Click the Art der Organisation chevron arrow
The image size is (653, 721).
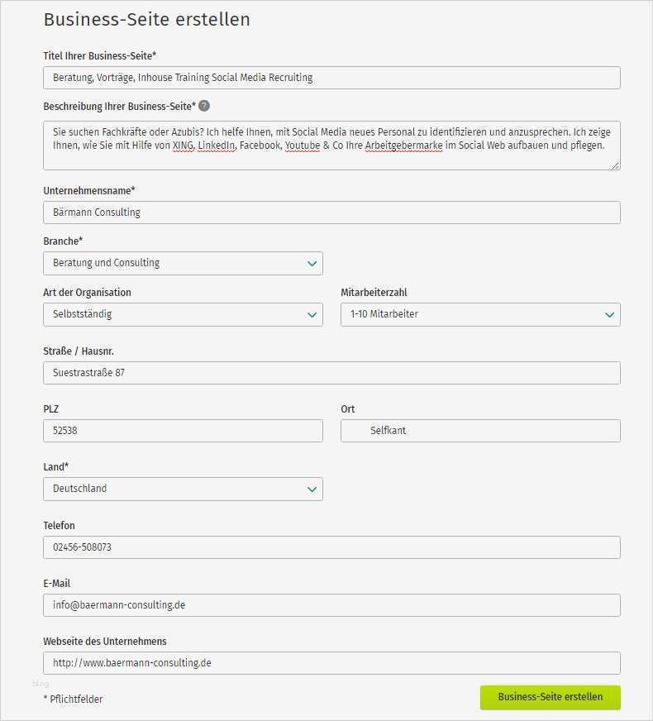pos(312,315)
